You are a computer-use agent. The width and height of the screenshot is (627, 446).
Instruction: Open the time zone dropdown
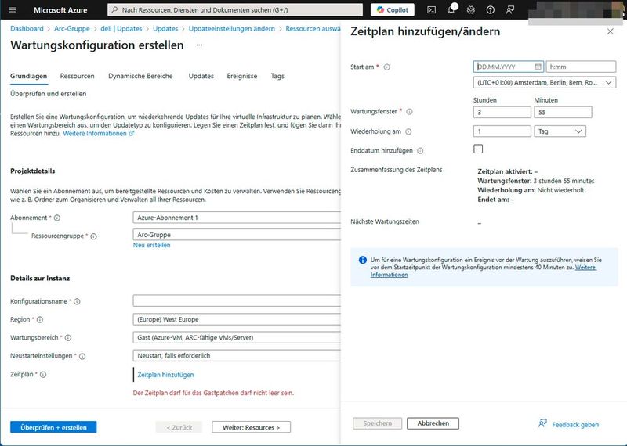tap(544, 83)
